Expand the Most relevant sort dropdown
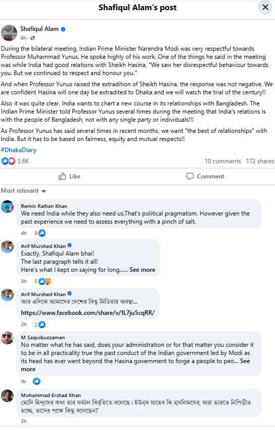Screen dimensions: 275x430 coord(24,191)
